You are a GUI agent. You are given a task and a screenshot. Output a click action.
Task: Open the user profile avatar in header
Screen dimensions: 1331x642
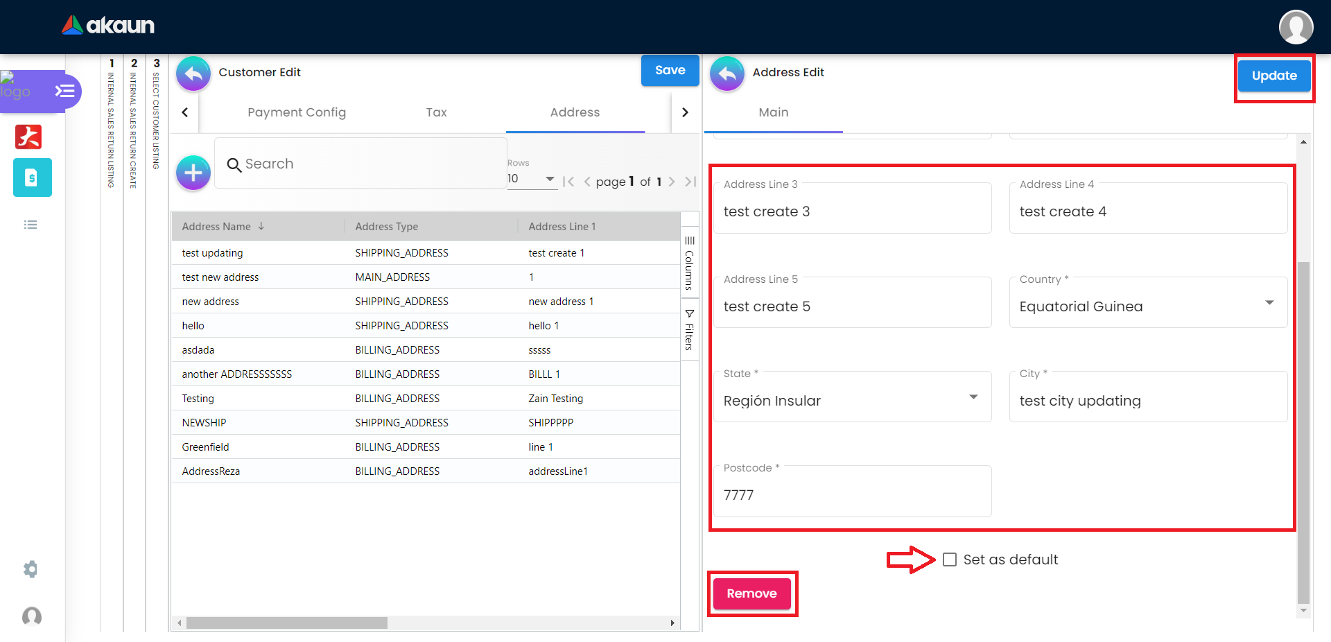[x=1295, y=27]
